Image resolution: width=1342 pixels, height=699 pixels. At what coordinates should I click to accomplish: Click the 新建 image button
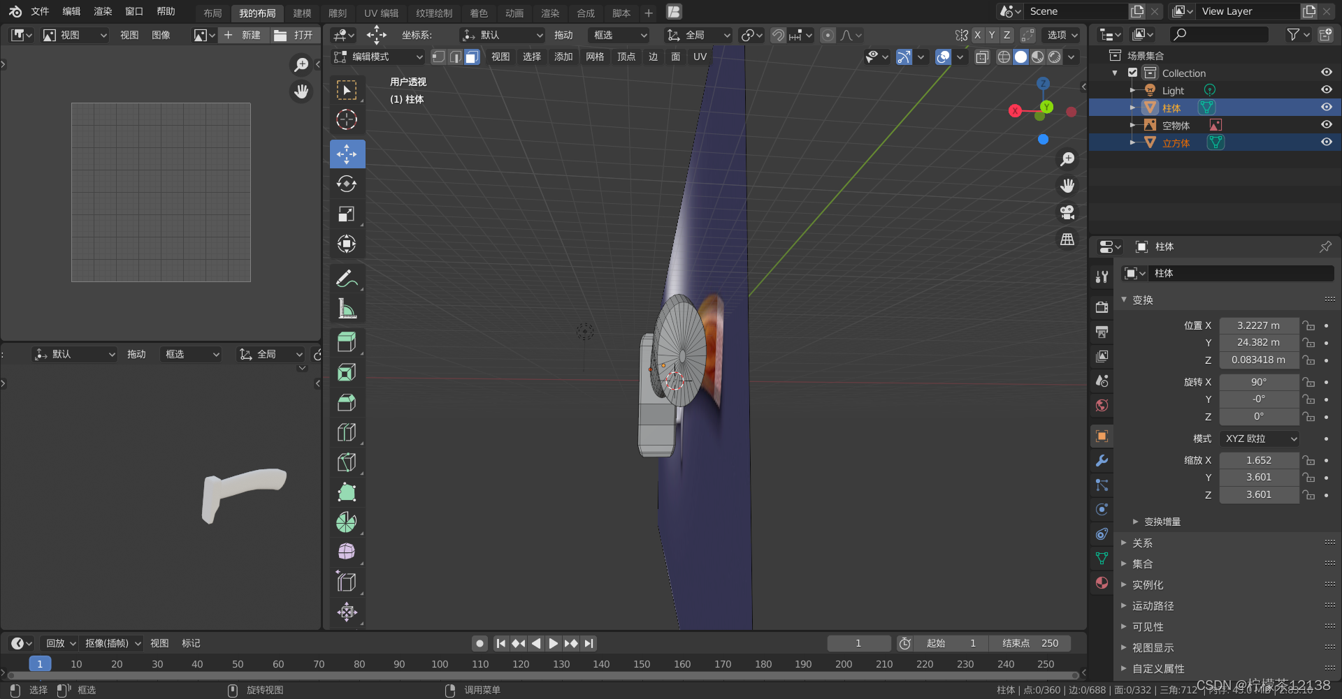tap(244, 35)
